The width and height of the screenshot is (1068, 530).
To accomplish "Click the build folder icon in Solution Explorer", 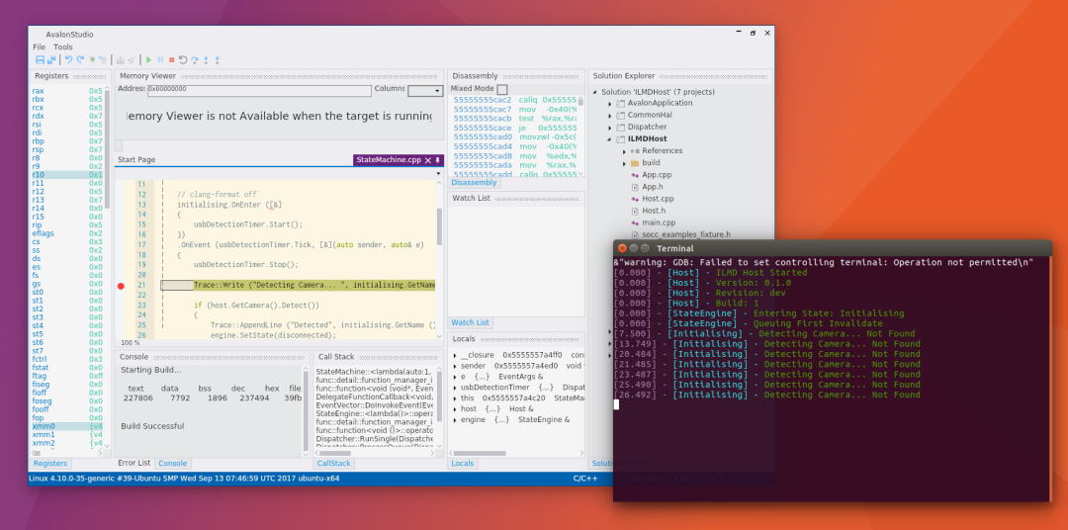I will 635,163.
